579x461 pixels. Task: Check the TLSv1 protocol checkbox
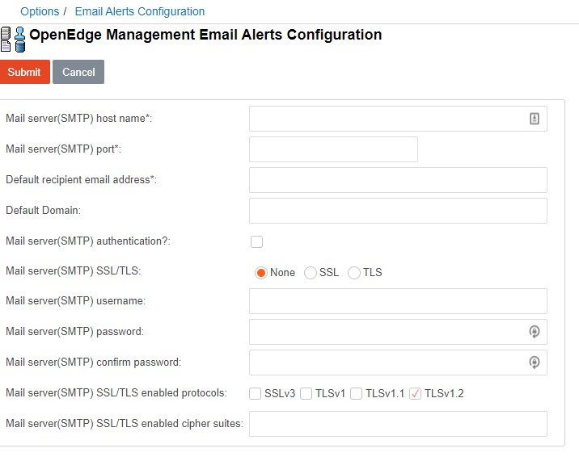tap(306, 393)
